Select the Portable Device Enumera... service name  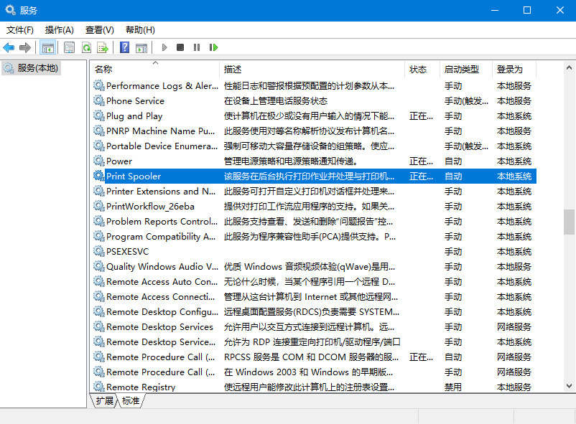[162, 146]
